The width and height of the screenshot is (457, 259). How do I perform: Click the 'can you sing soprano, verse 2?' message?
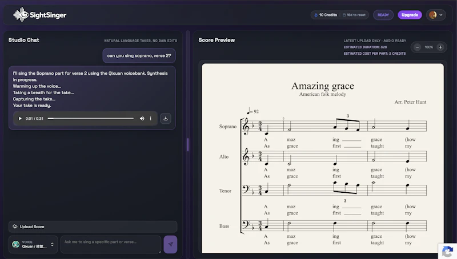[x=139, y=55]
